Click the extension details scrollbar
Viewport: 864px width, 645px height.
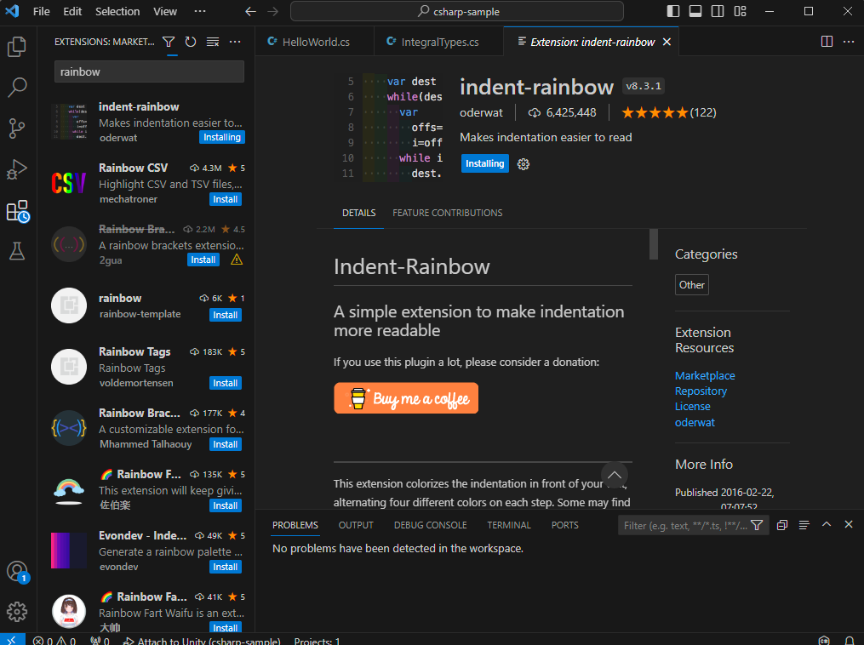point(654,244)
